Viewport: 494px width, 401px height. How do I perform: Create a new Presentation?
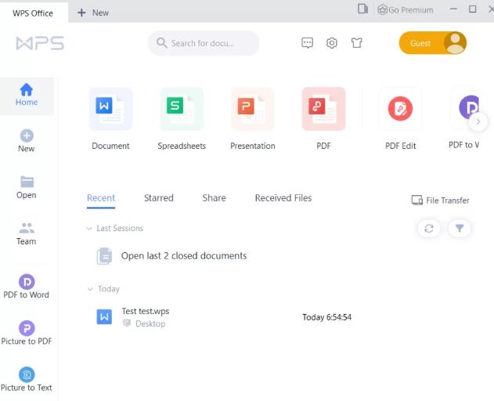tap(253, 119)
